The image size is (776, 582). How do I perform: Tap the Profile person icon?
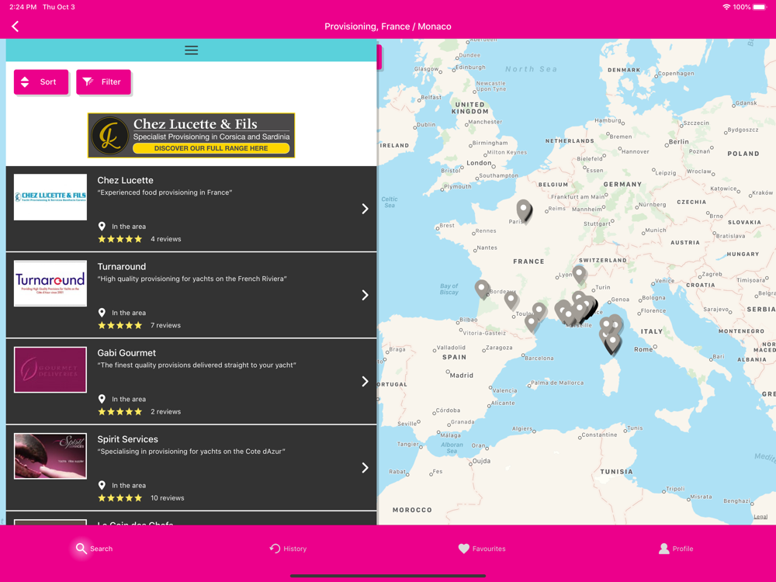coord(664,549)
